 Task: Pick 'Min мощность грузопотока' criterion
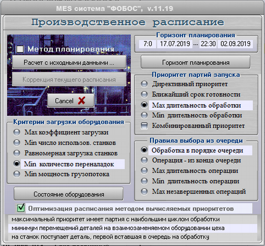[x=17, y=174]
